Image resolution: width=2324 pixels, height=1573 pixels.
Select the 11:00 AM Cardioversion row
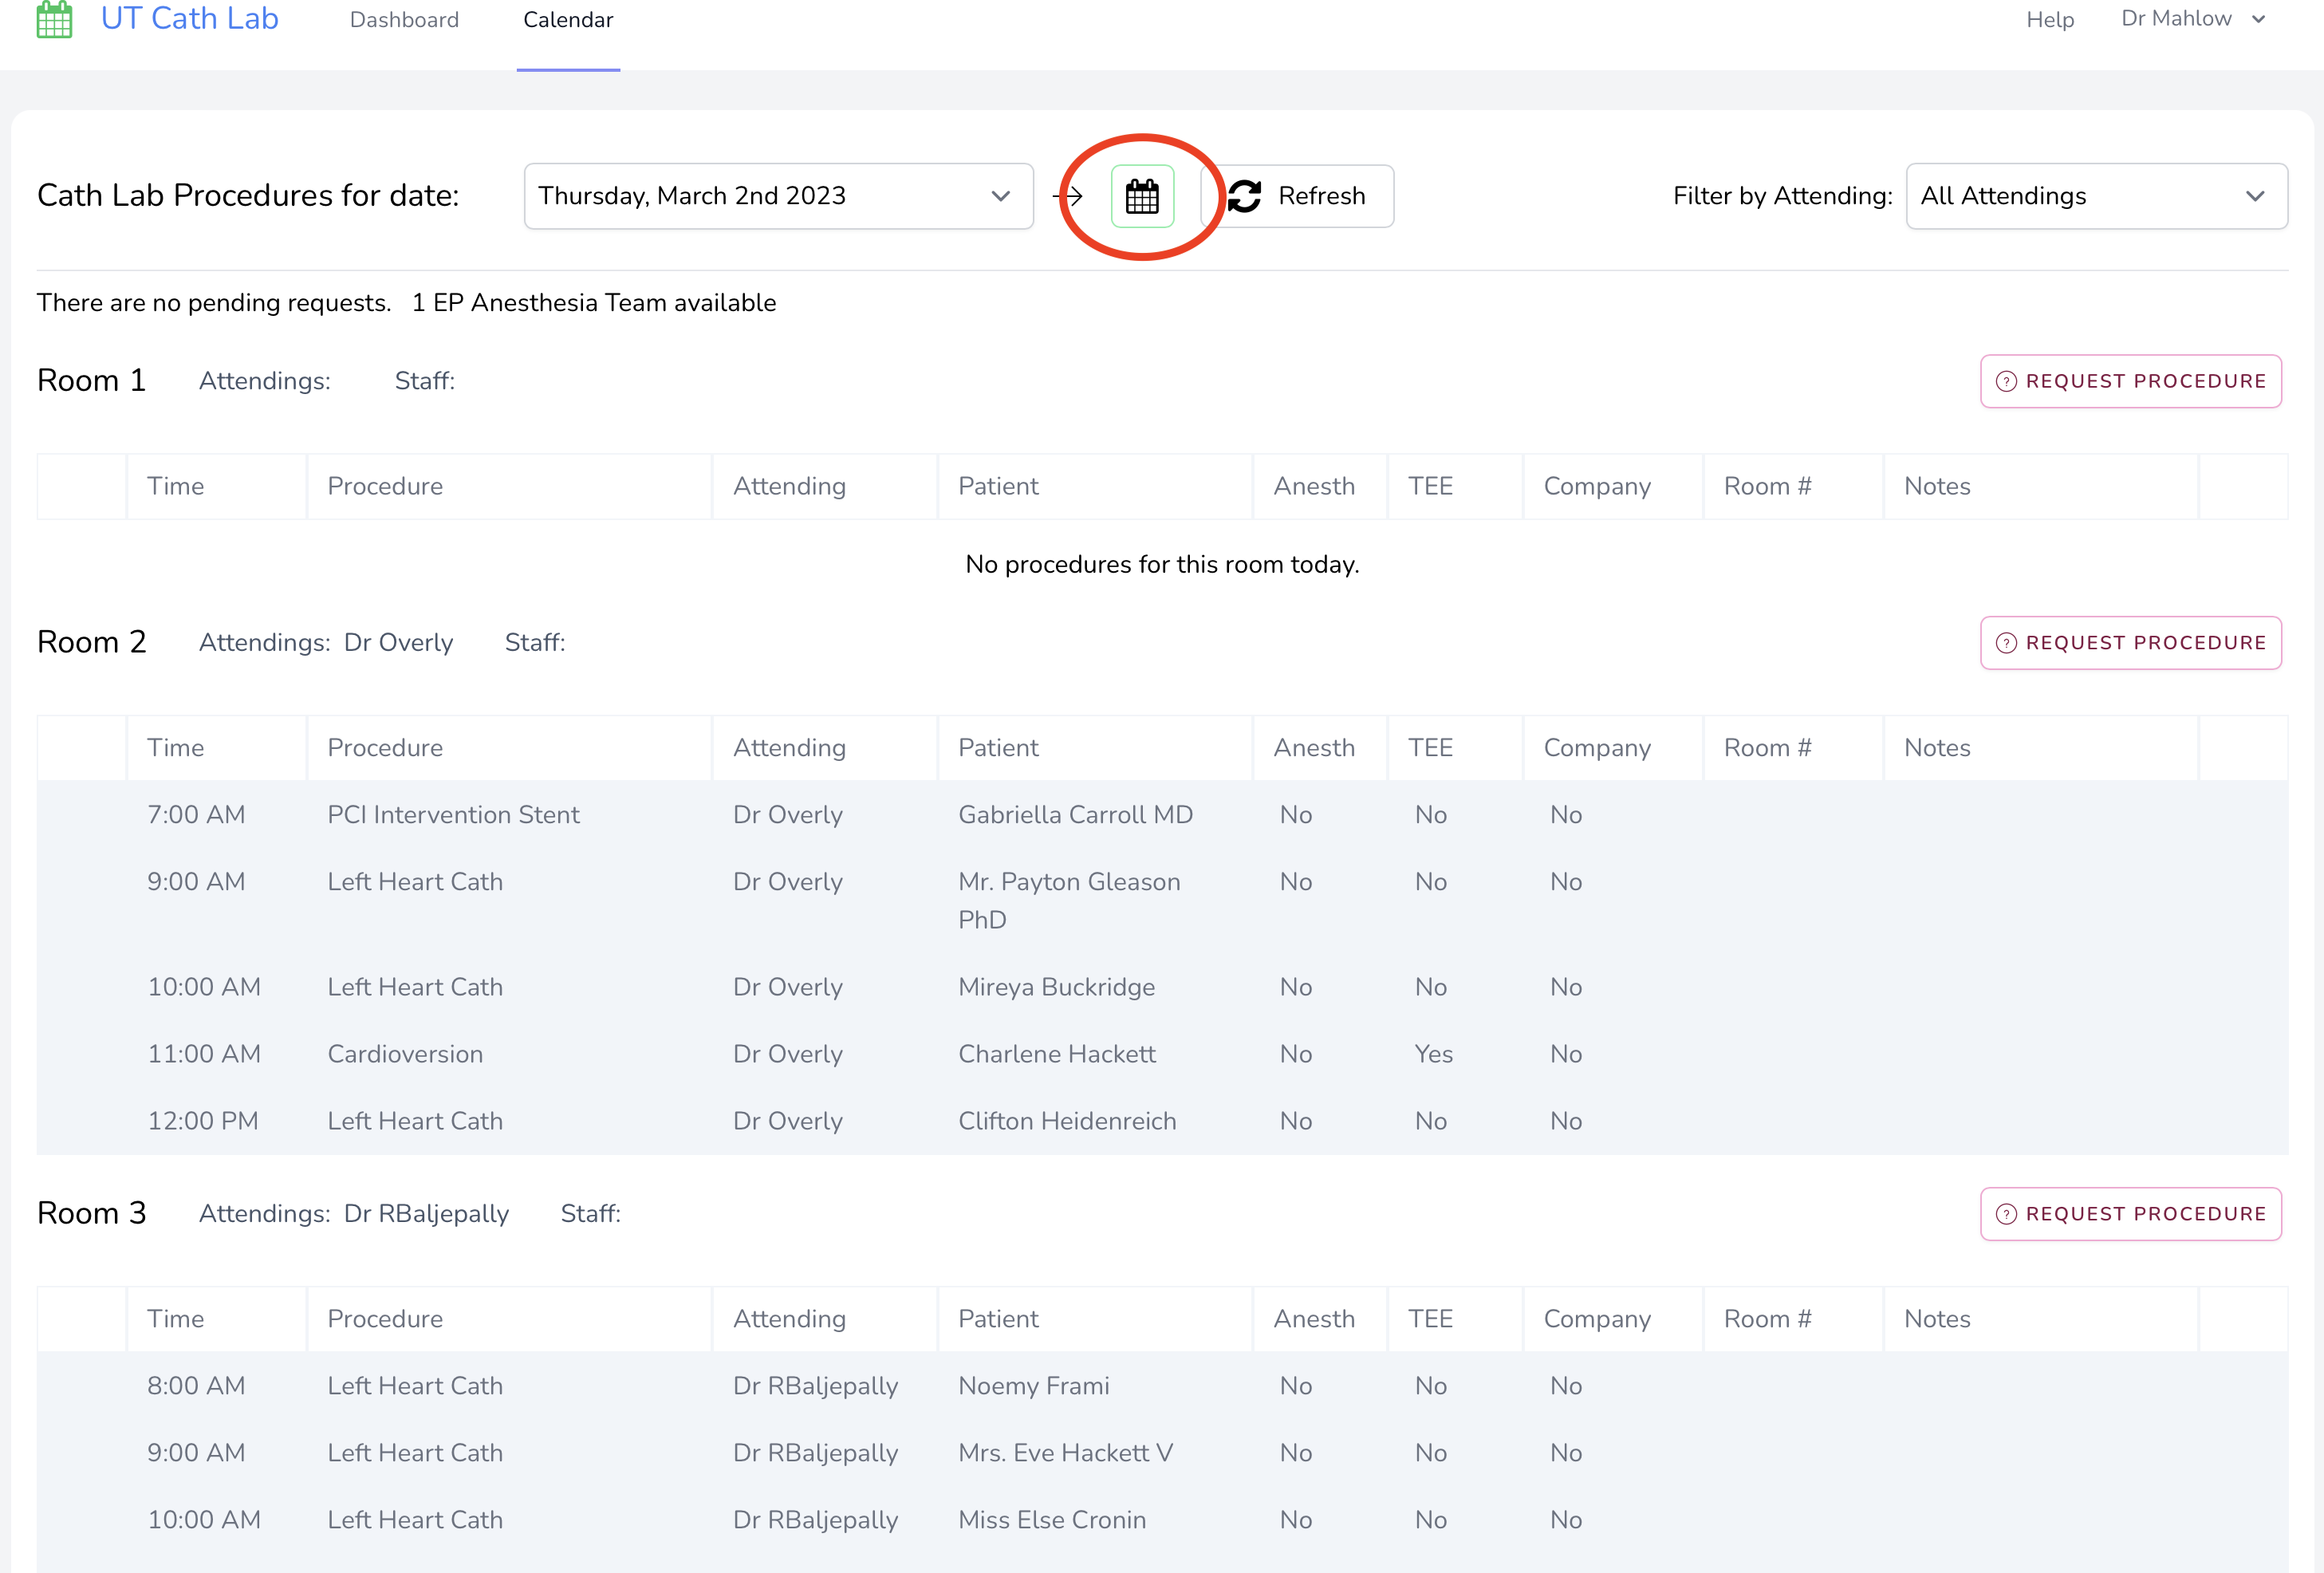coord(404,1054)
